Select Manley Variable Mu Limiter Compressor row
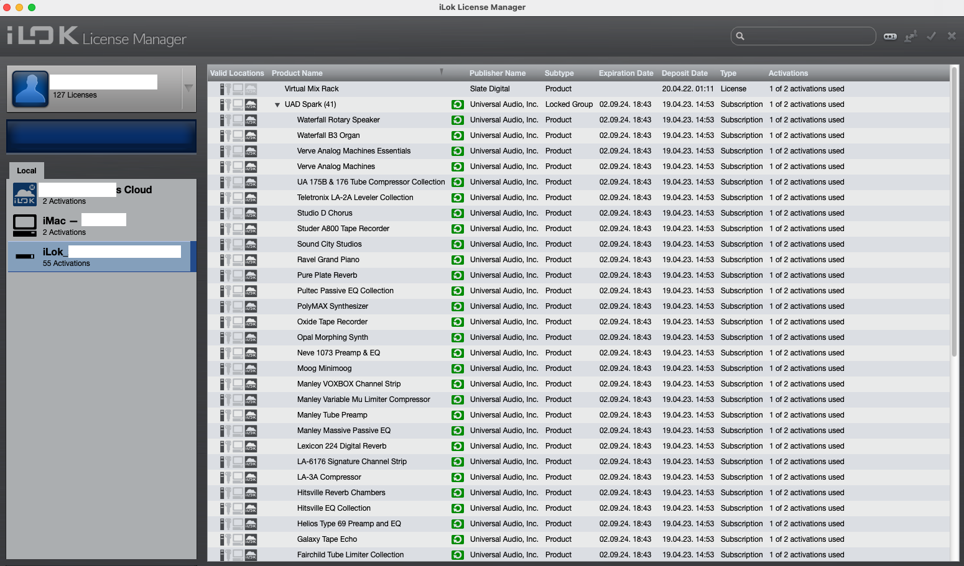The width and height of the screenshot is (964, 566). (x=578, y=399)
